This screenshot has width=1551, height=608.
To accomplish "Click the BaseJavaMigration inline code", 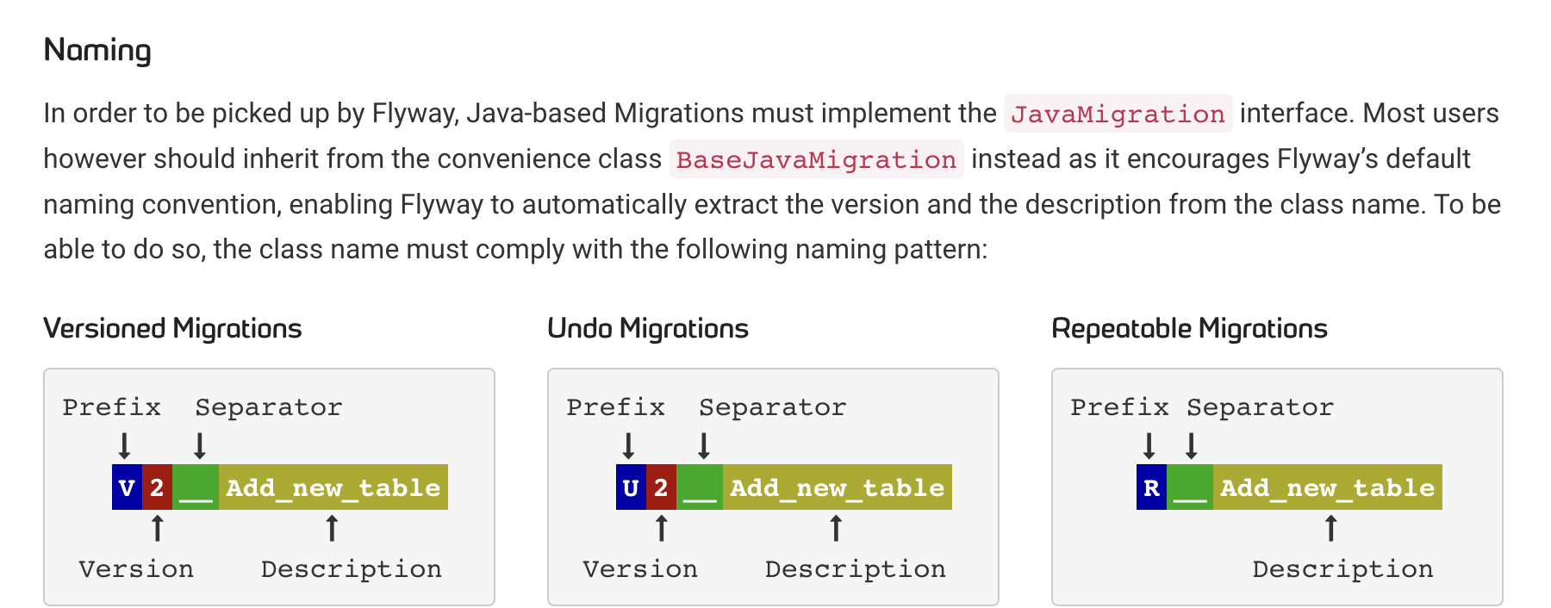I will 816,159.
